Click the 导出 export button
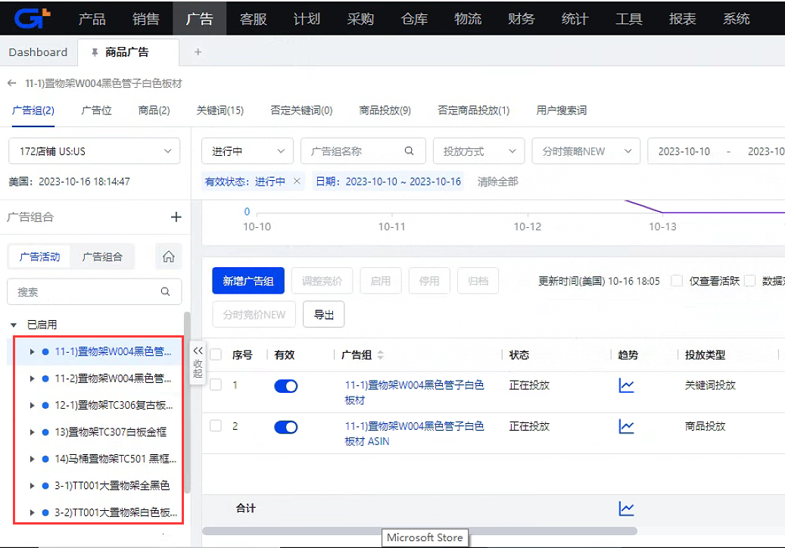This screenshot has width=785, height=548. point(323,315)
